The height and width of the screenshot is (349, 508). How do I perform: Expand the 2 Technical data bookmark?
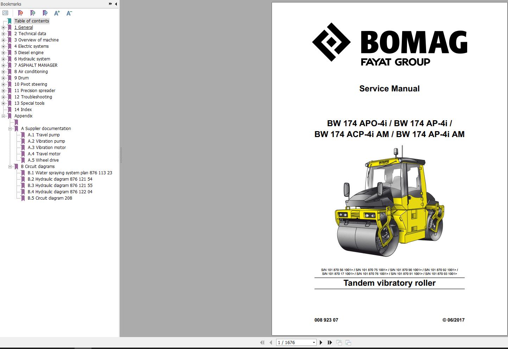(x=4, y=34)
